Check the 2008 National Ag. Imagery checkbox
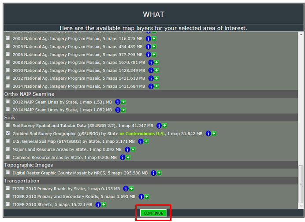305x222 pixels. (7, 62)
